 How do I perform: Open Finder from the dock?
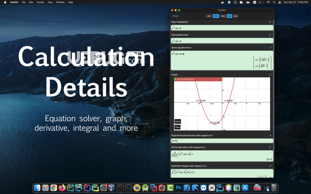coord(37,188)
